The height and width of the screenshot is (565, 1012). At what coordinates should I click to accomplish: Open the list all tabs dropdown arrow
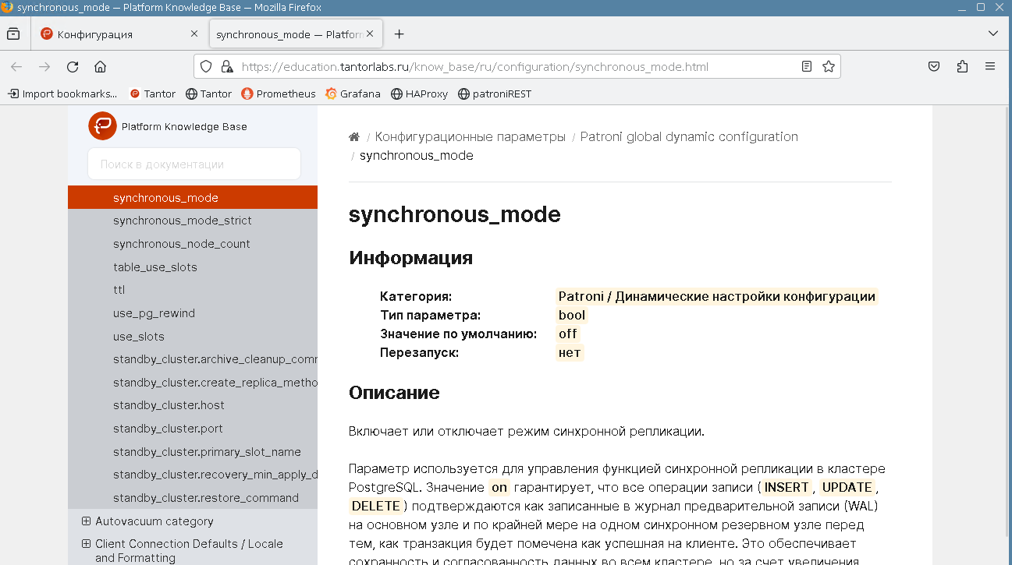pyautogui.click(x=992, y=34)
